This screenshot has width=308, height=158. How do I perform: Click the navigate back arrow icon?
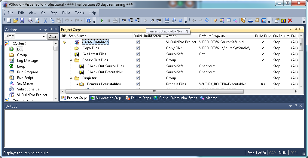(194, 20)
